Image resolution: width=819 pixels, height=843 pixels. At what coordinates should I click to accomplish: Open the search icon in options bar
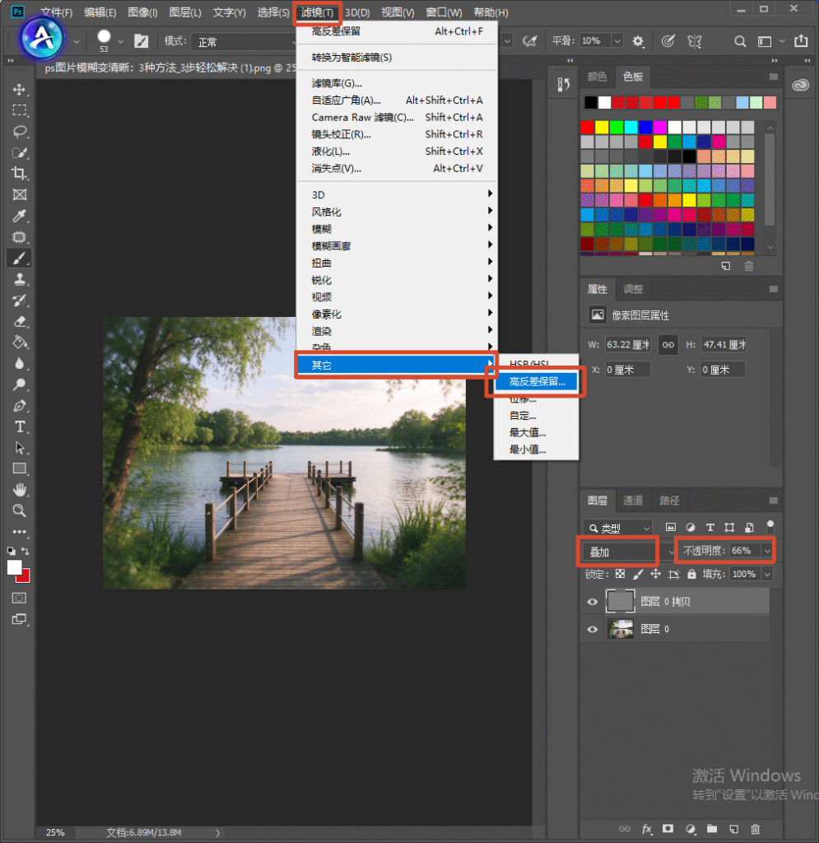point(740,41)
